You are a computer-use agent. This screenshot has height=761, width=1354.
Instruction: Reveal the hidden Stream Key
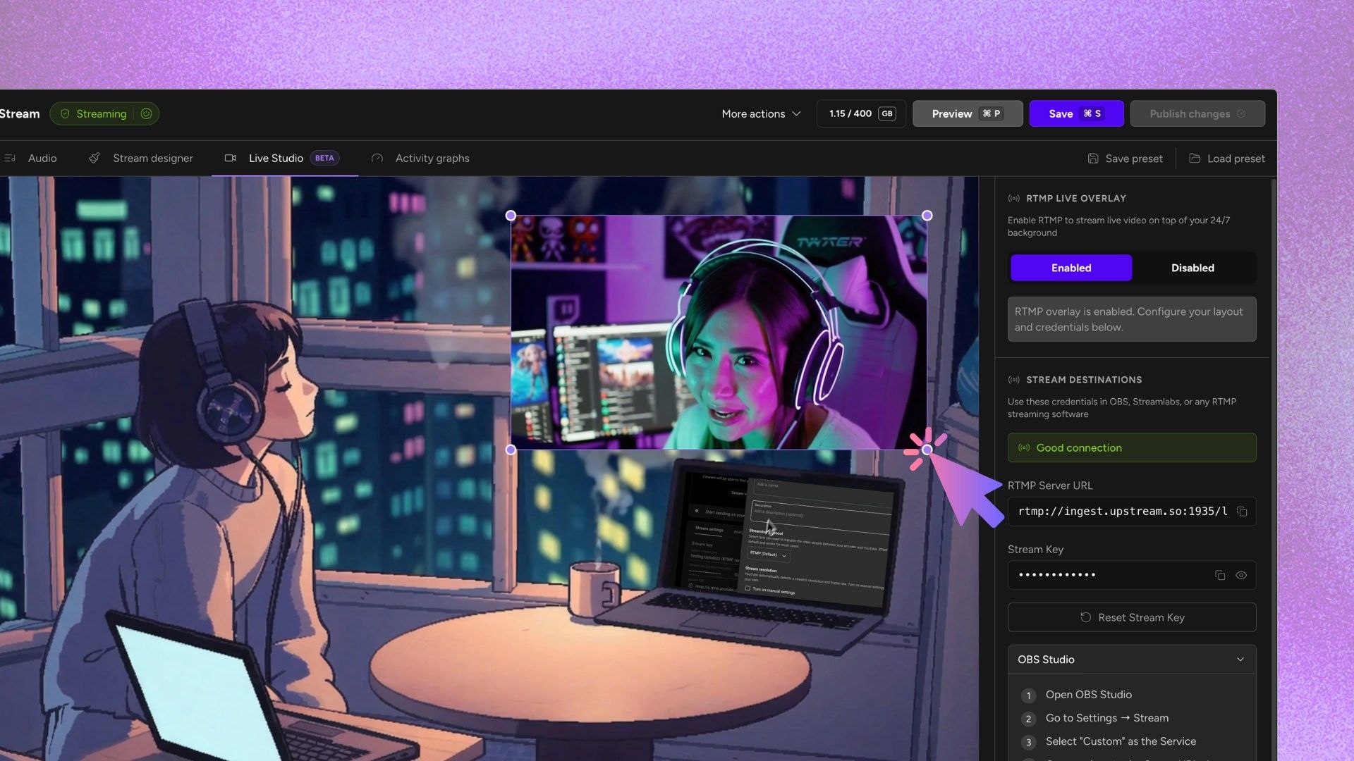coord(1242,575)
